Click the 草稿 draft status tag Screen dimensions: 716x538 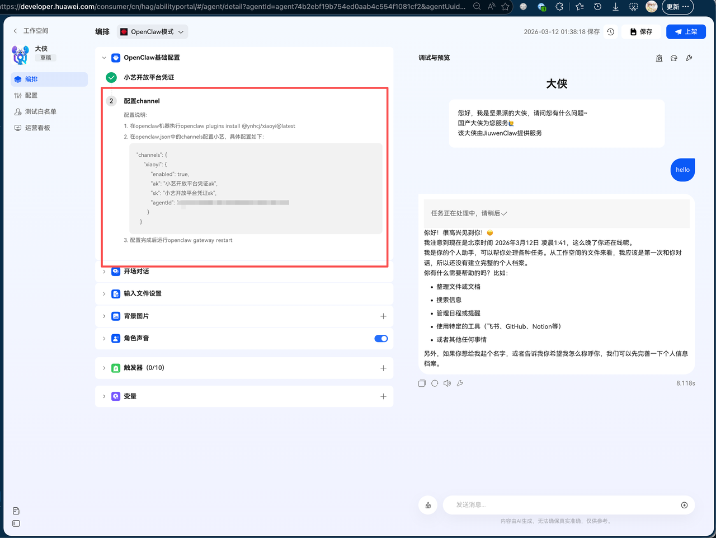pos(45,58)
